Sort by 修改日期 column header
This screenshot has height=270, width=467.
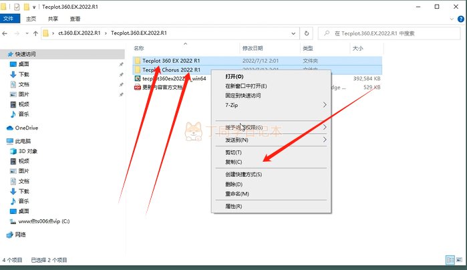pyautogui.click(x=253, y=48)
